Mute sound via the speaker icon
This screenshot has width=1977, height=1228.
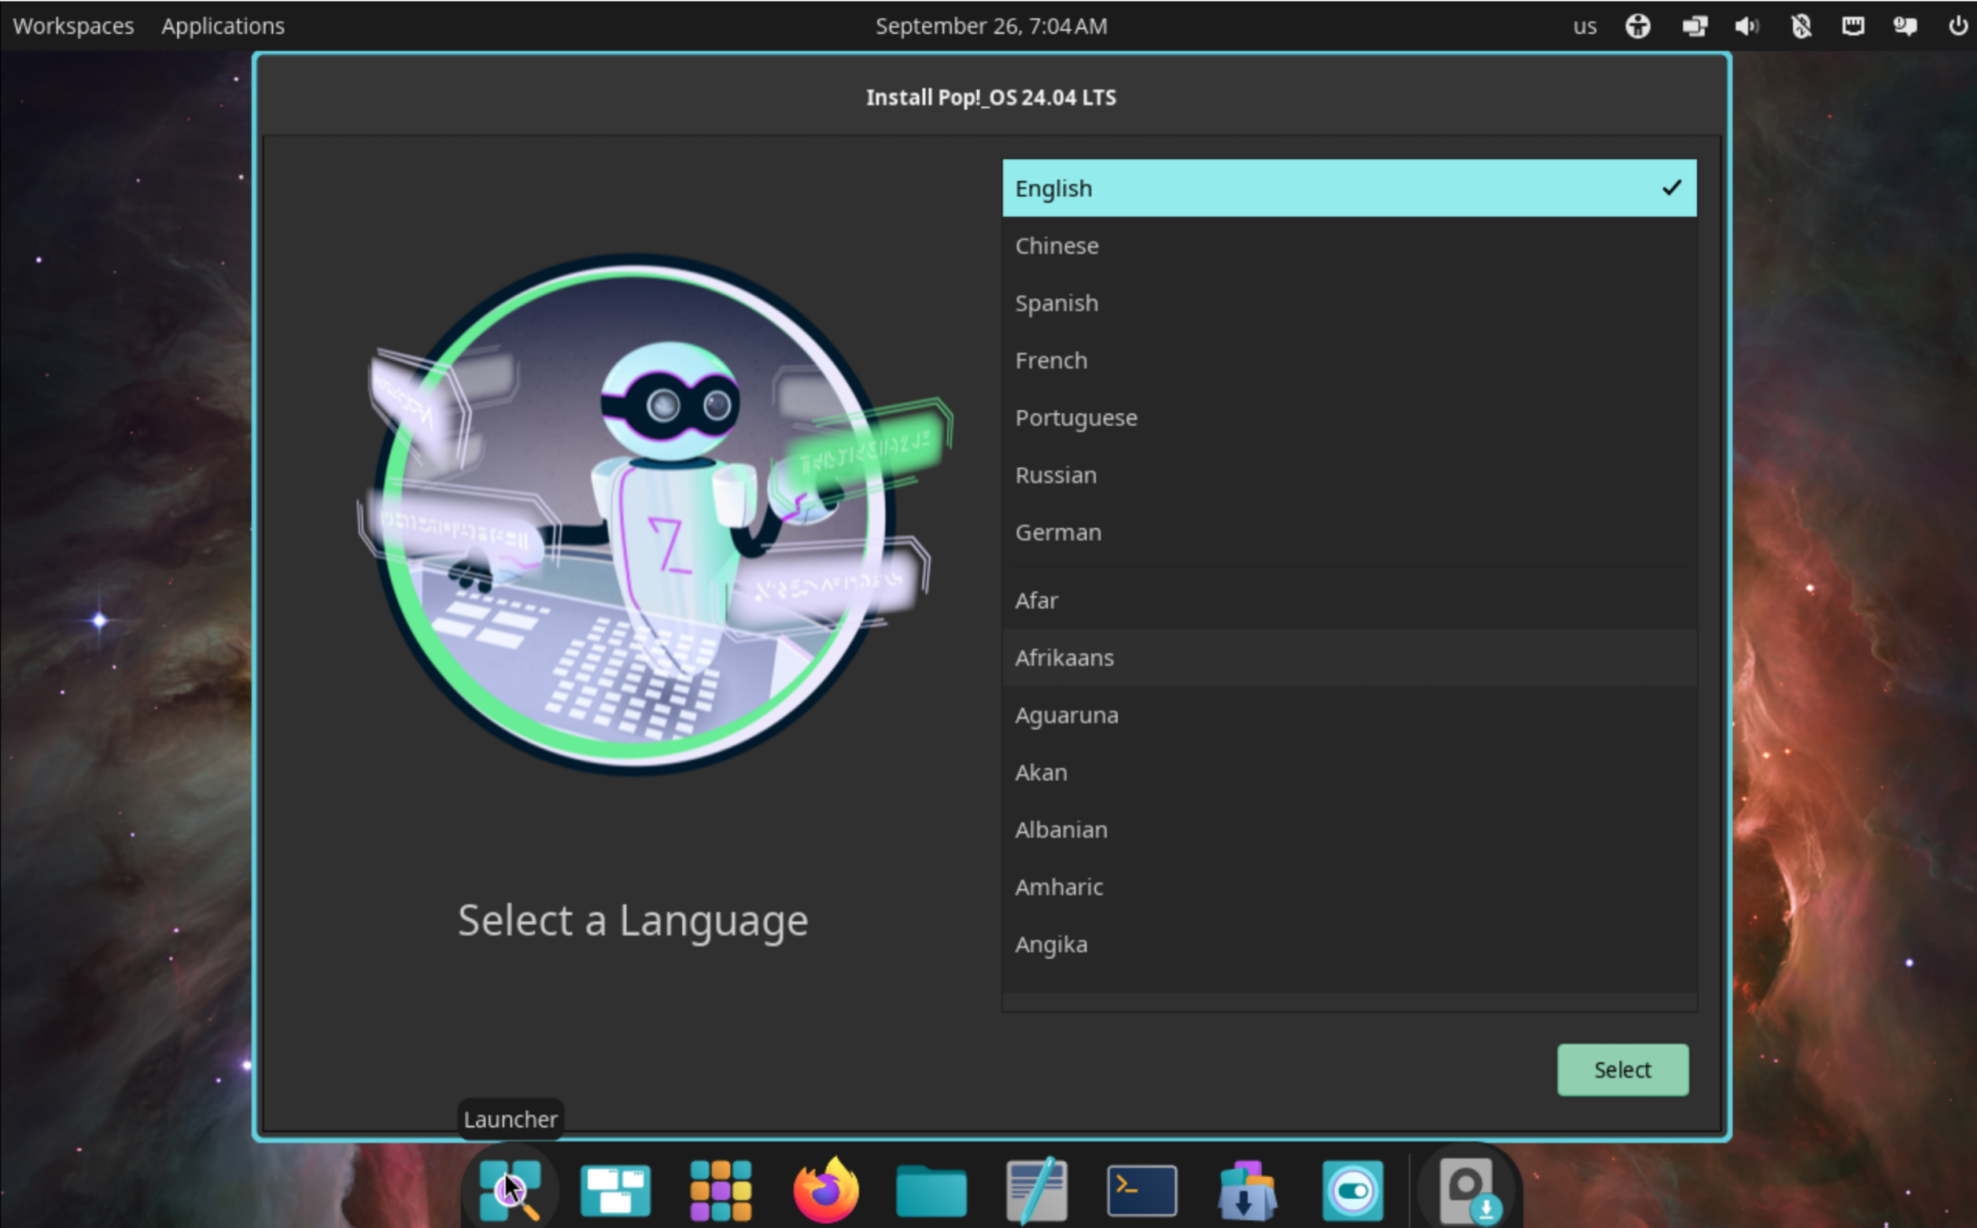coord(1747,25)
